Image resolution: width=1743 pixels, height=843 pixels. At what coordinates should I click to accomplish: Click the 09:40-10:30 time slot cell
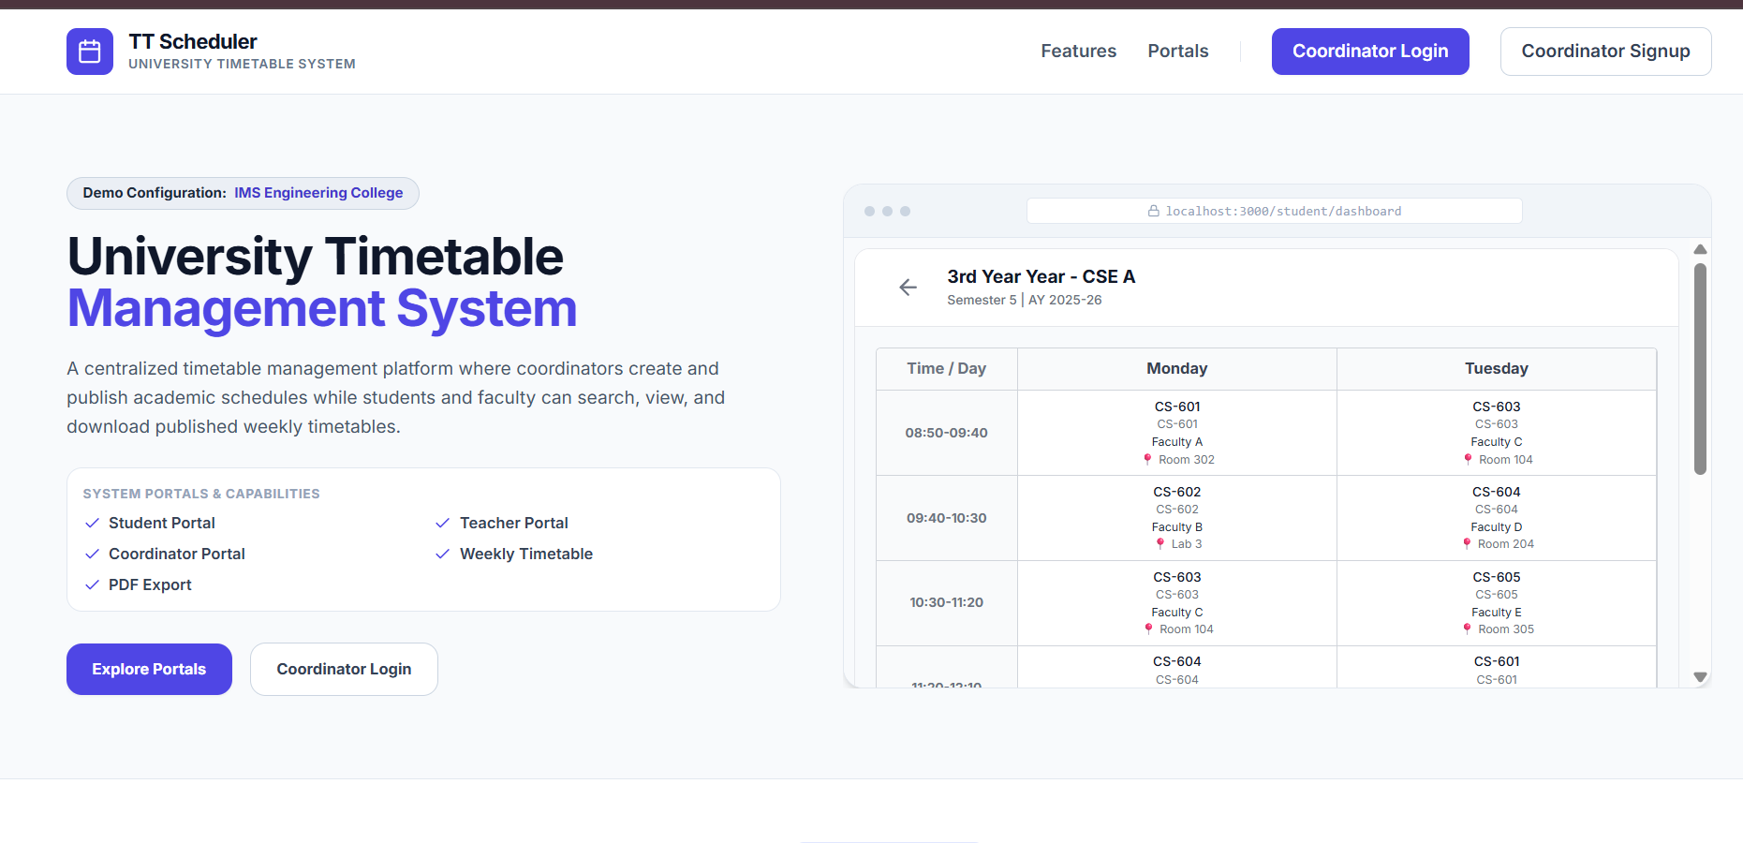[947, 518]
